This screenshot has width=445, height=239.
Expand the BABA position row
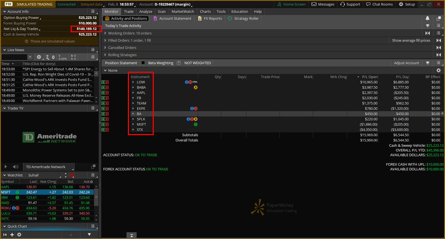(x=133, y=87)
